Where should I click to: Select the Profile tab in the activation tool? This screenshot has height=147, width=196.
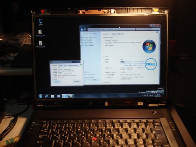tap(60, 65)
